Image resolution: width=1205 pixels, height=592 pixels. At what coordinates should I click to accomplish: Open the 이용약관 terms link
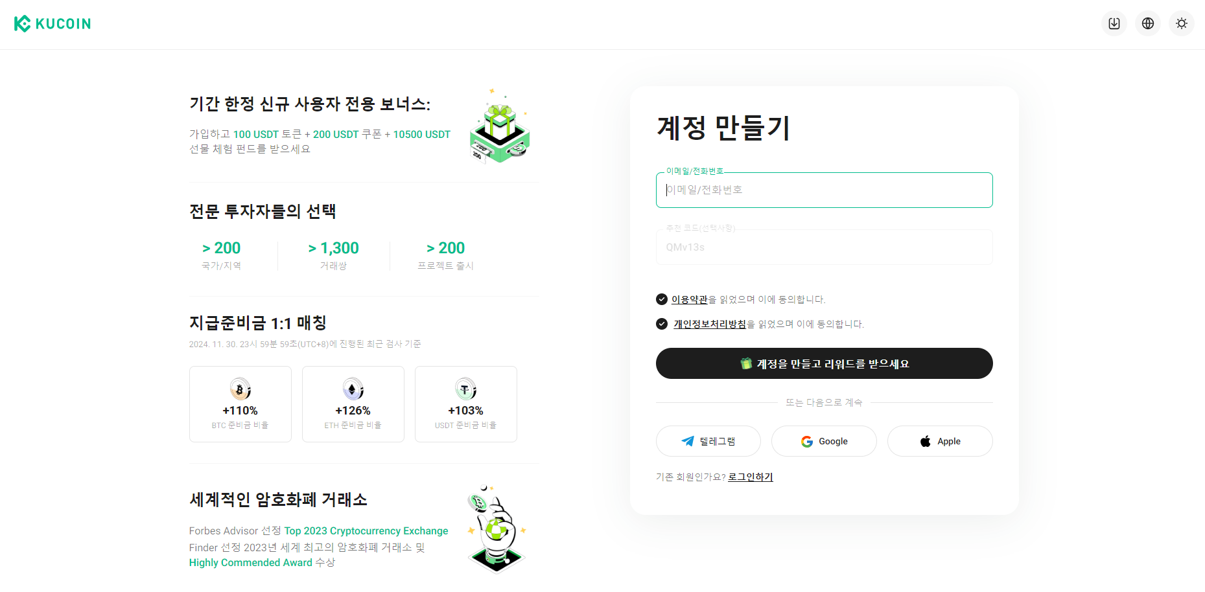point(690,299)
